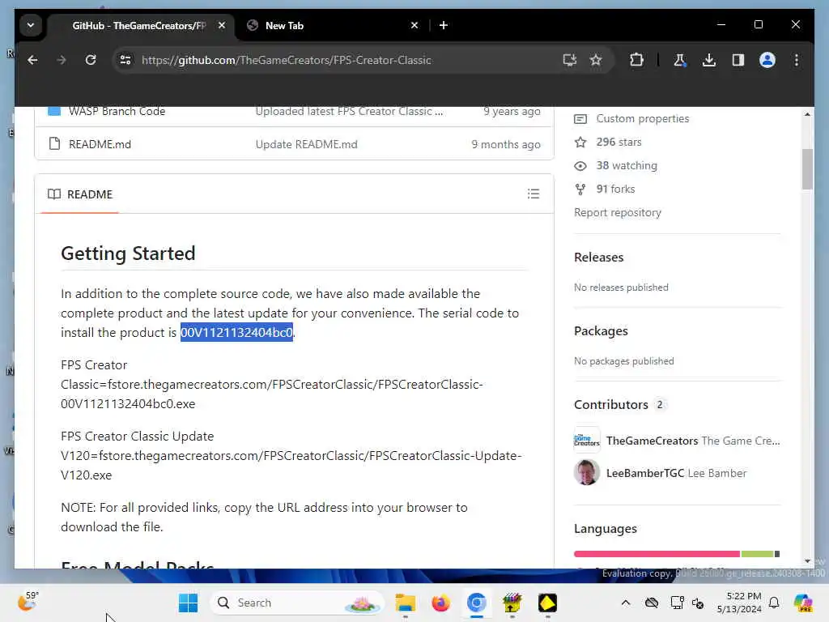Open the WASP Branch Code folder
The image size is (829, 622).
117,111
